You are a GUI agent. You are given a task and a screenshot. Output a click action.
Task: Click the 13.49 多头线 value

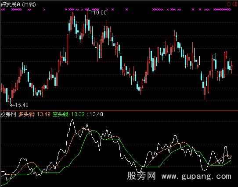click(44, 114)
